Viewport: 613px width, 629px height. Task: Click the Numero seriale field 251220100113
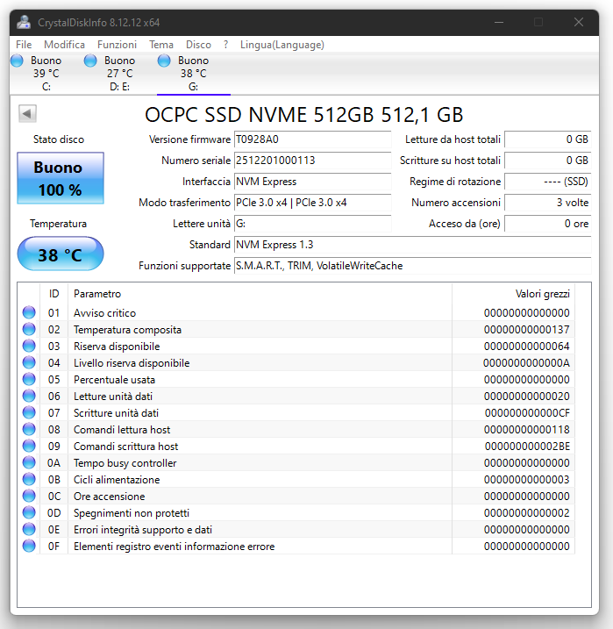click(313, 161)
